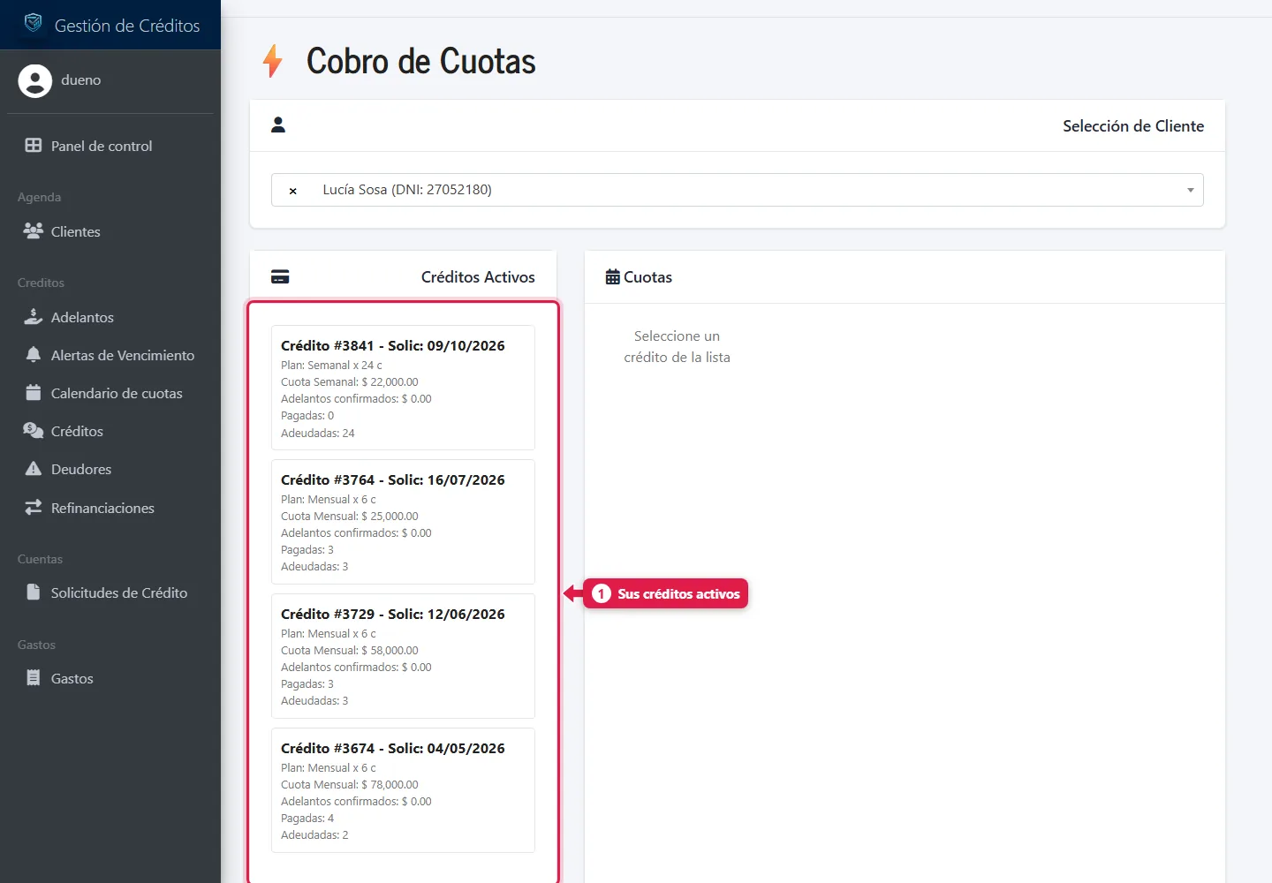
Task: Click the Cuotas panel title text
Action: coord(648,277)
